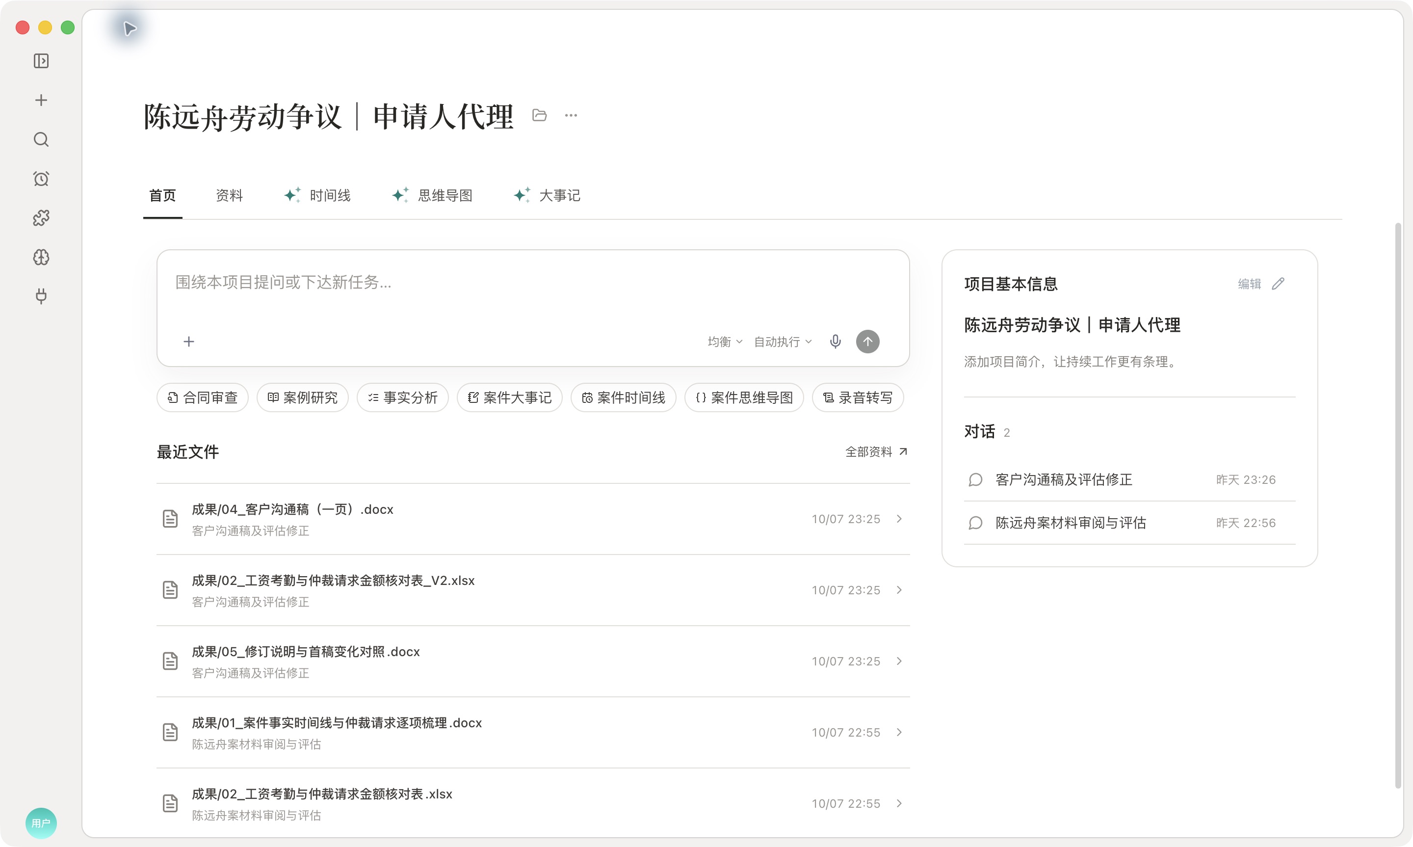Open the 全部资料 link
Screen dimensions: 1413x847
876,452
